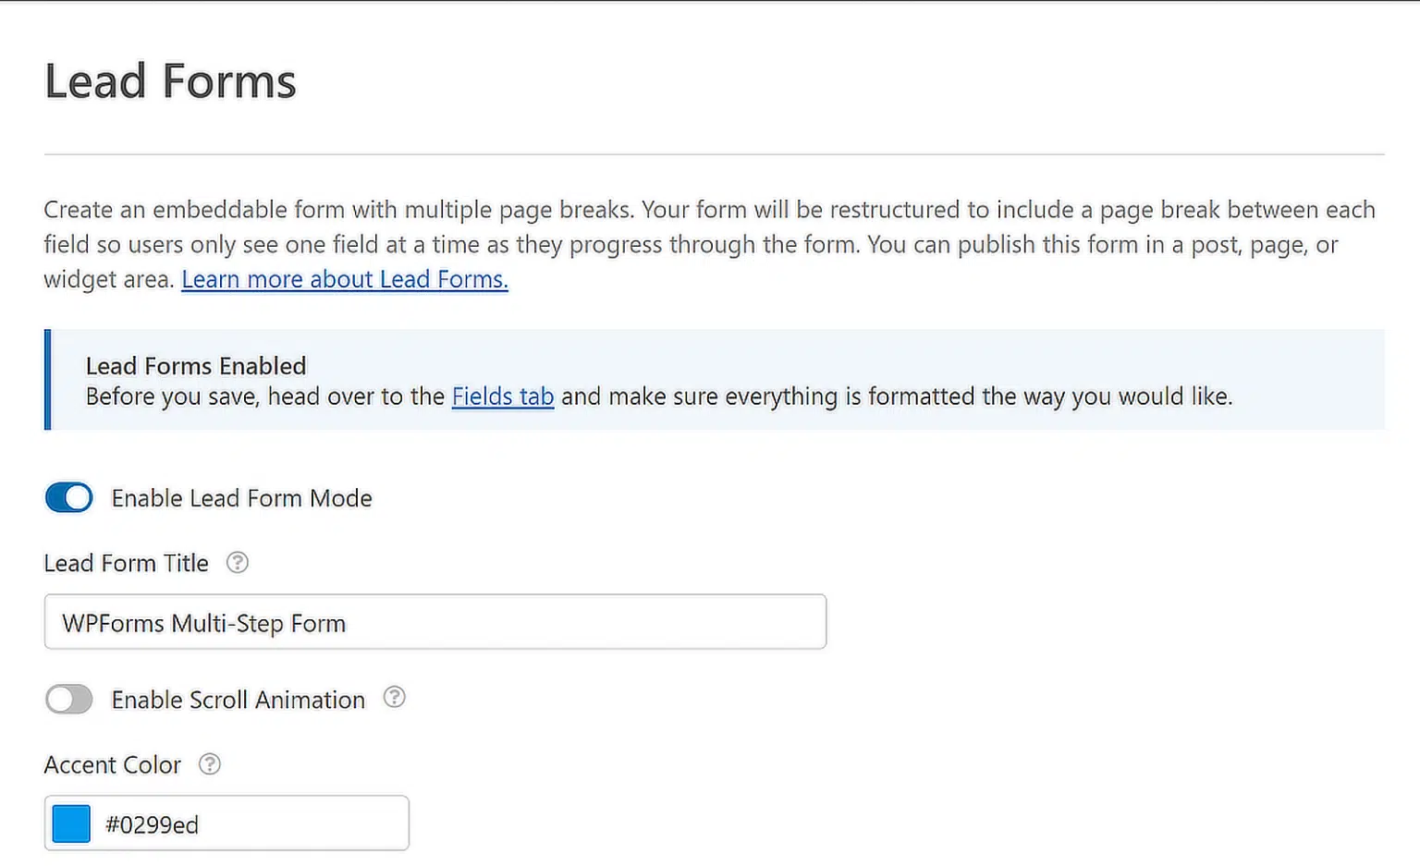View the tooltip icon next to Accent Color
The height and width of the screenshot is (866, 1420).
(210, 764)
